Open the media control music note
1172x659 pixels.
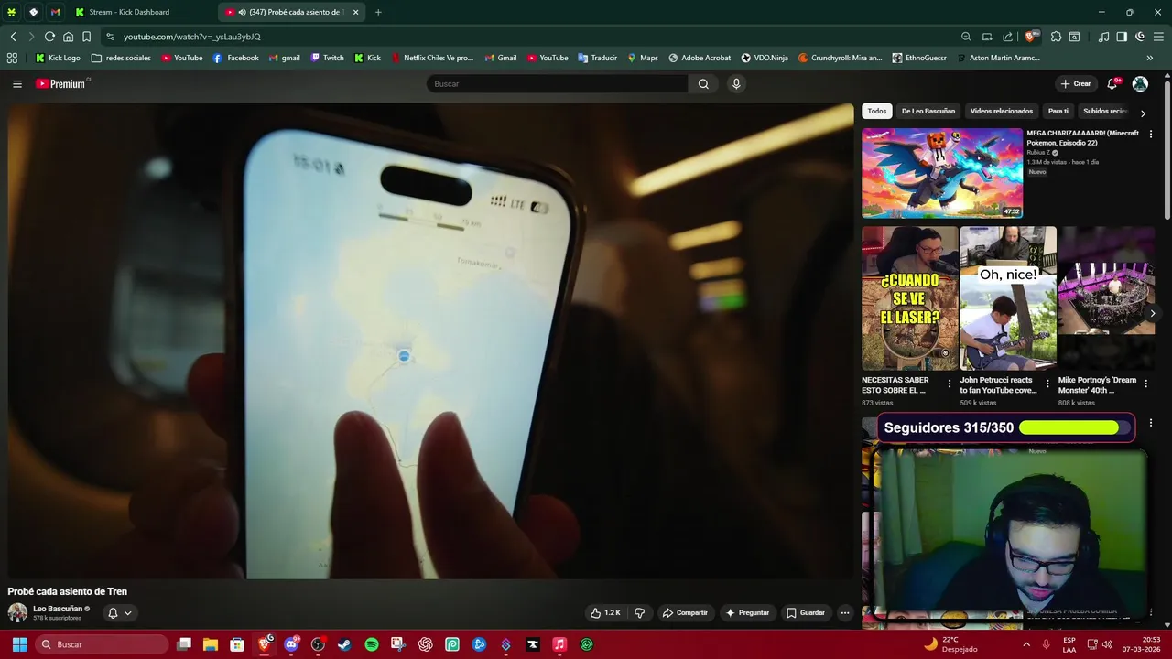pyautogui.click(x=1104, y=37)
